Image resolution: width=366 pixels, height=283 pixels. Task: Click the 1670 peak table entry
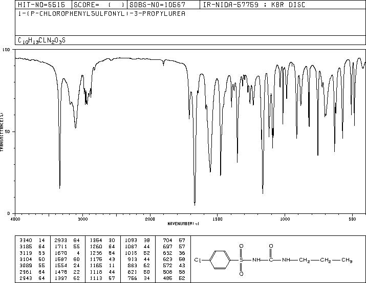67,253
